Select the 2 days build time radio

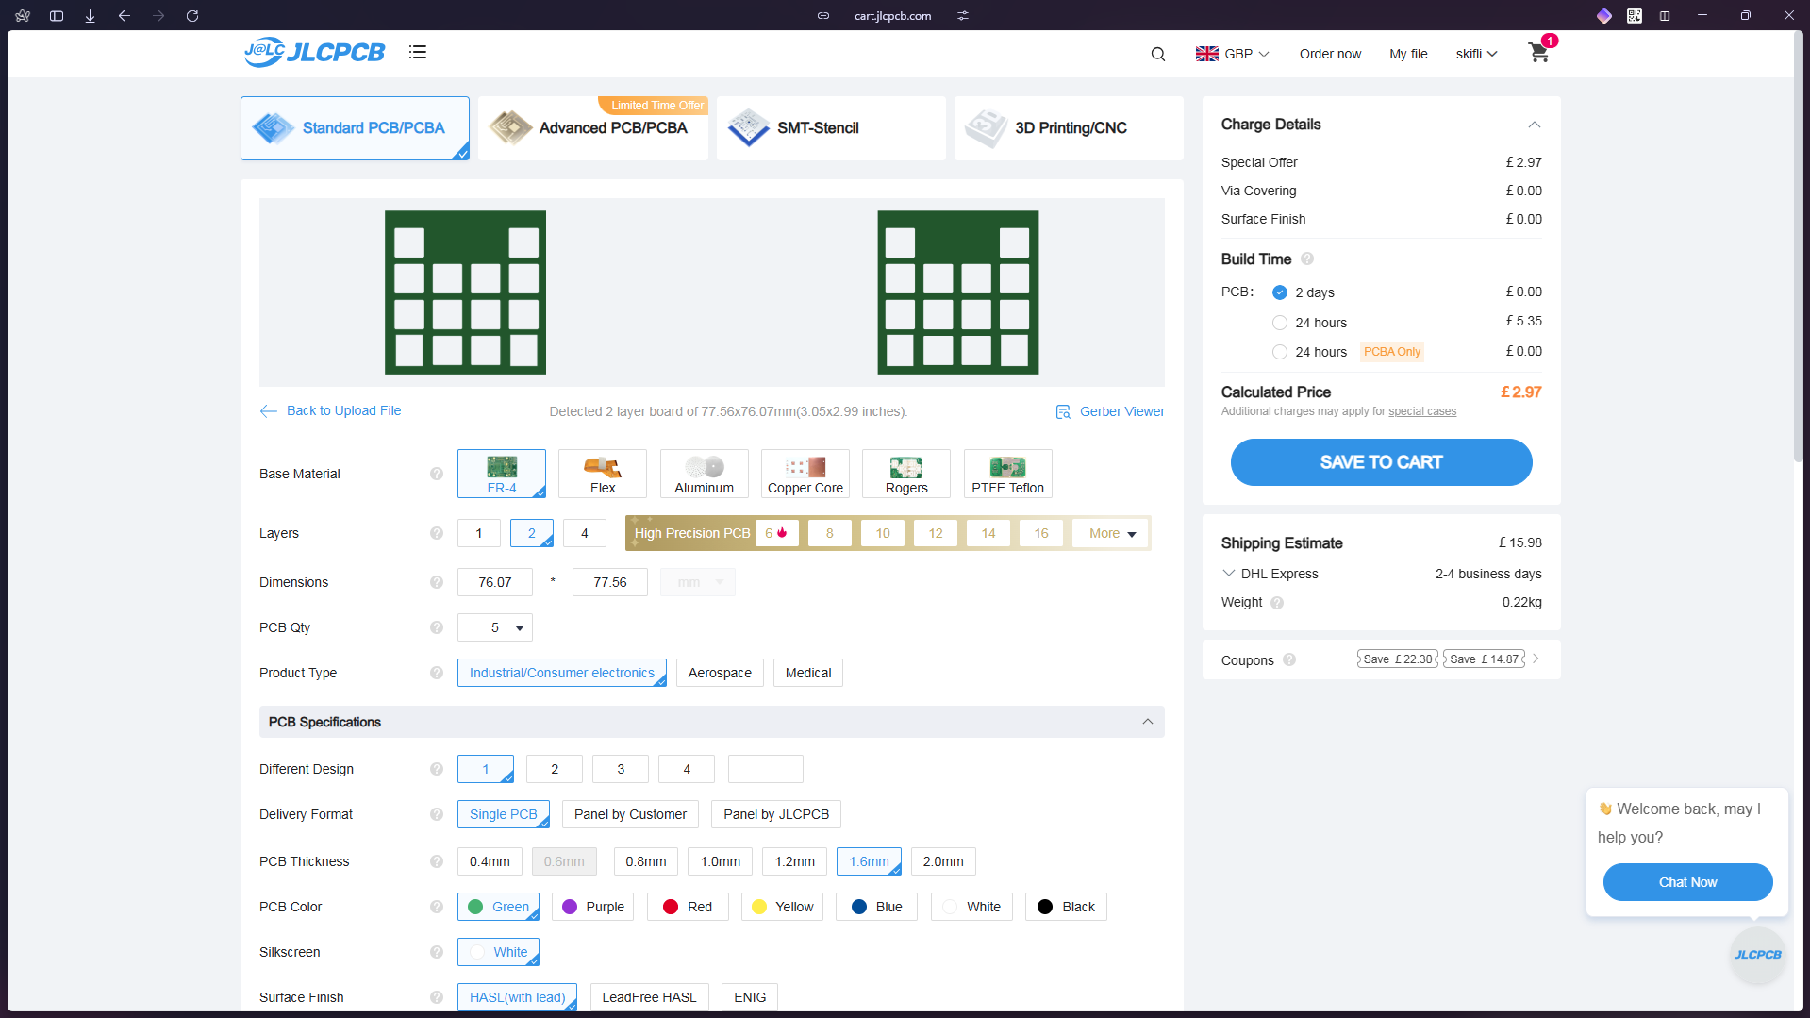coord(1280,292)
